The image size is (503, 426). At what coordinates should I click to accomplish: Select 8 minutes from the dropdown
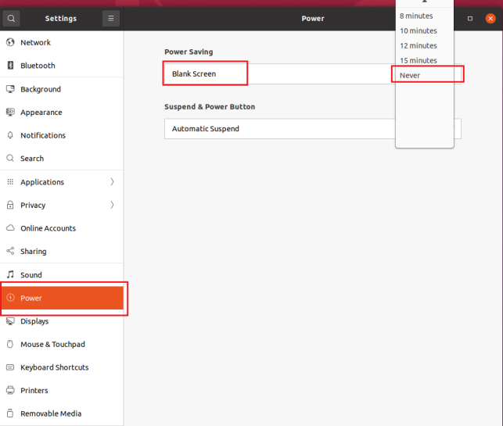[425, 16]
